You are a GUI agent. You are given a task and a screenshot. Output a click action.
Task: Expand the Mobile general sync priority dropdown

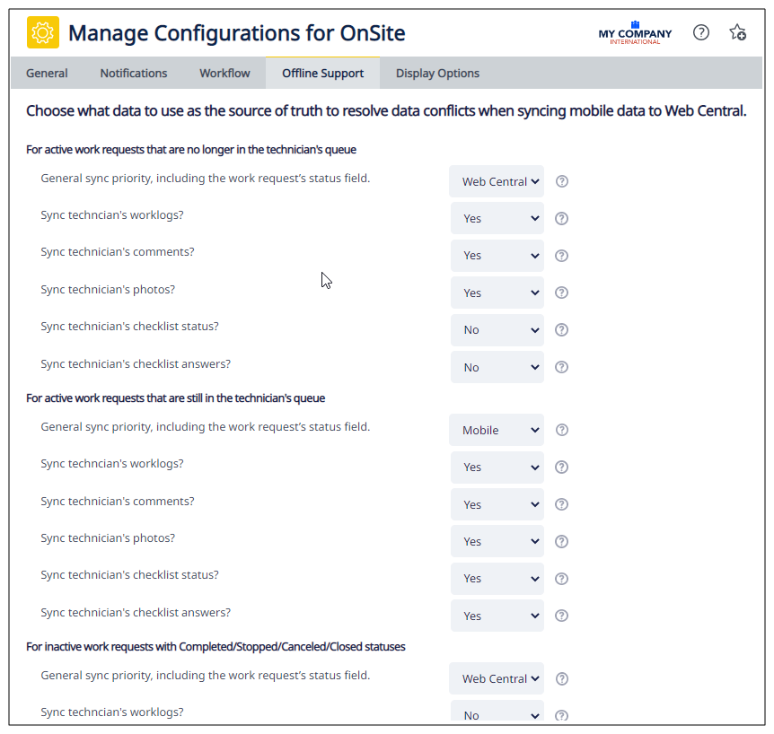click(497, 430)
